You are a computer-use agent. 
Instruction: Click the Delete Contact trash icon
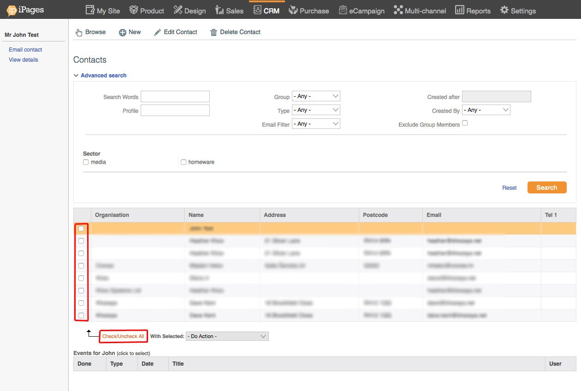click(x=213, y=32)
